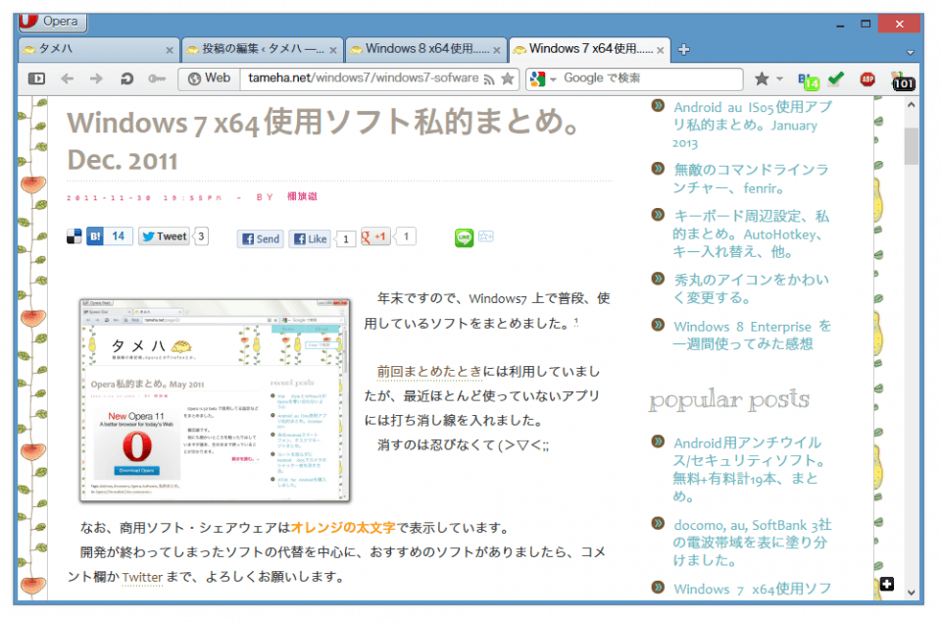Click the 14 Hatena bookmark count
This screenshot has width=941, height=622.
[x=119, y=236]
